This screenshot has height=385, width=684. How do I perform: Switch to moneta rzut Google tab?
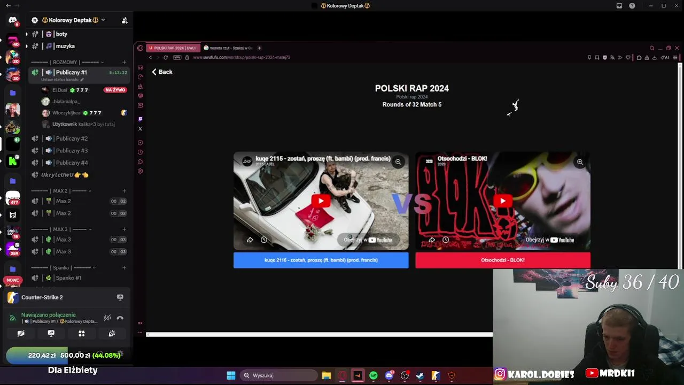[228, 48]
